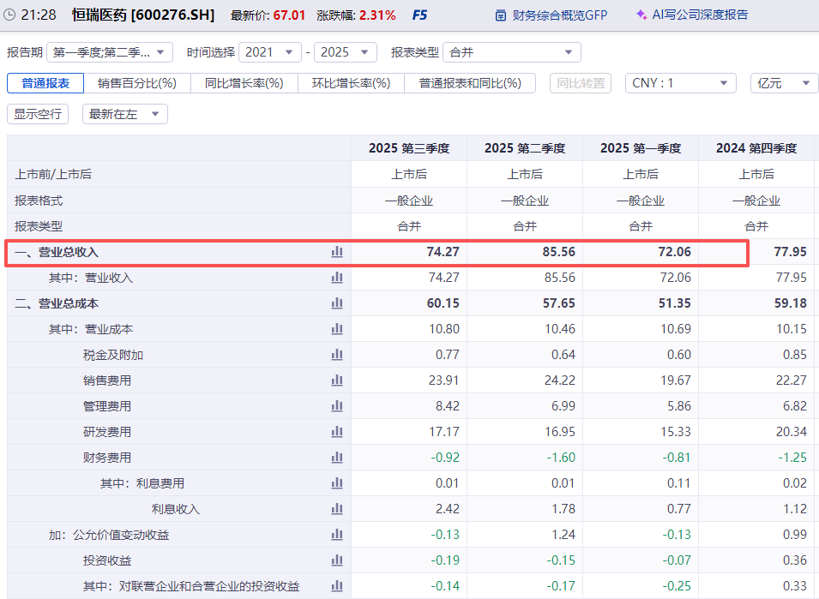819x599 pixels.
Task: Click the 同比转置 button
Action: (x=581, y=83)
